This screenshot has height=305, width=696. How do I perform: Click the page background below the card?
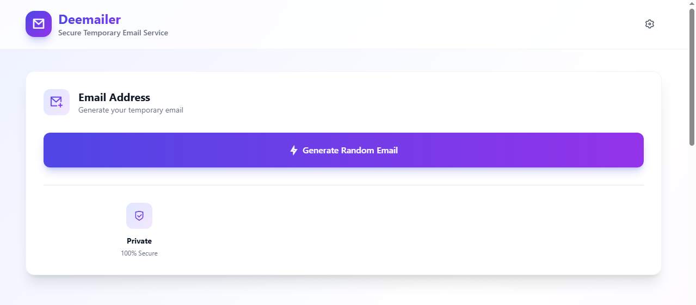tap(343, 291)
